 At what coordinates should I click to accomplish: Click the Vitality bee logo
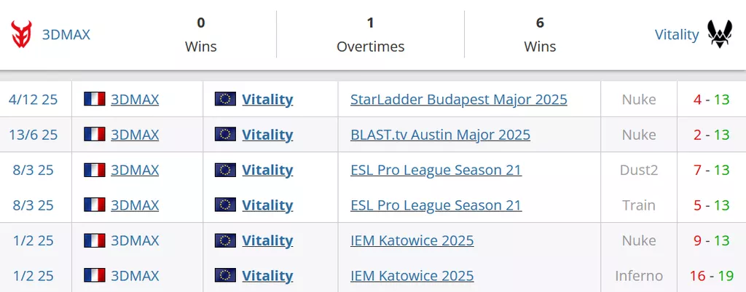[x=720, y=34]
